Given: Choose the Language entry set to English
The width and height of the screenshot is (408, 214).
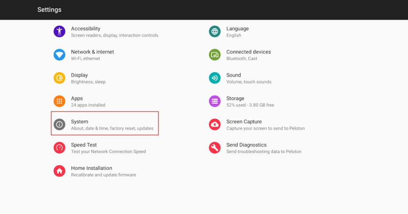Looking at the screenshot, I should (x=234, y=35).
